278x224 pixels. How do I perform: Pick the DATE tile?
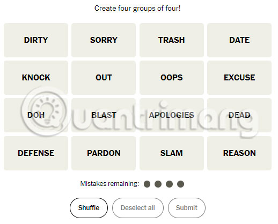point(239,40)
